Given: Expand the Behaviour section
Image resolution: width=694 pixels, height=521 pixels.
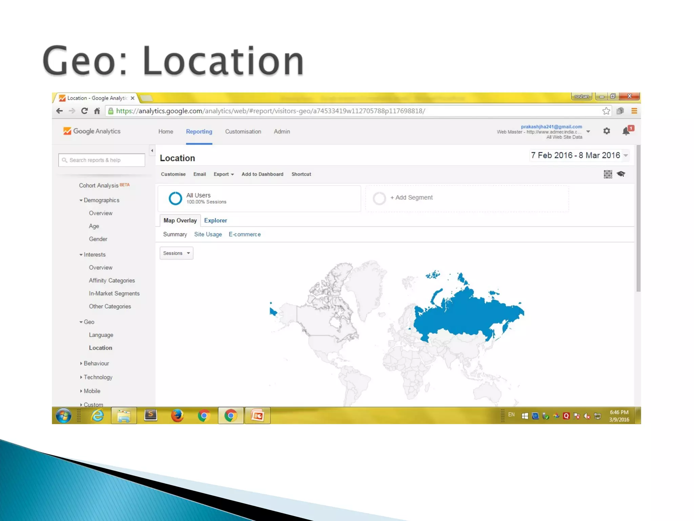Looking at the screenshot, I should [96, 363].
